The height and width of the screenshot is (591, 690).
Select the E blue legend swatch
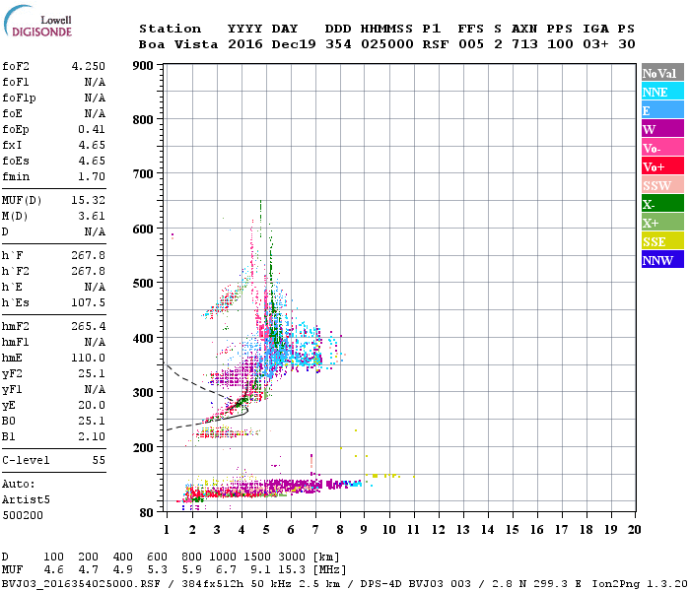[662, 110]
